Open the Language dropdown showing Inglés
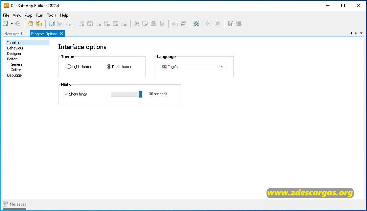This screenshot has height=211, width=367. (192, 67)
